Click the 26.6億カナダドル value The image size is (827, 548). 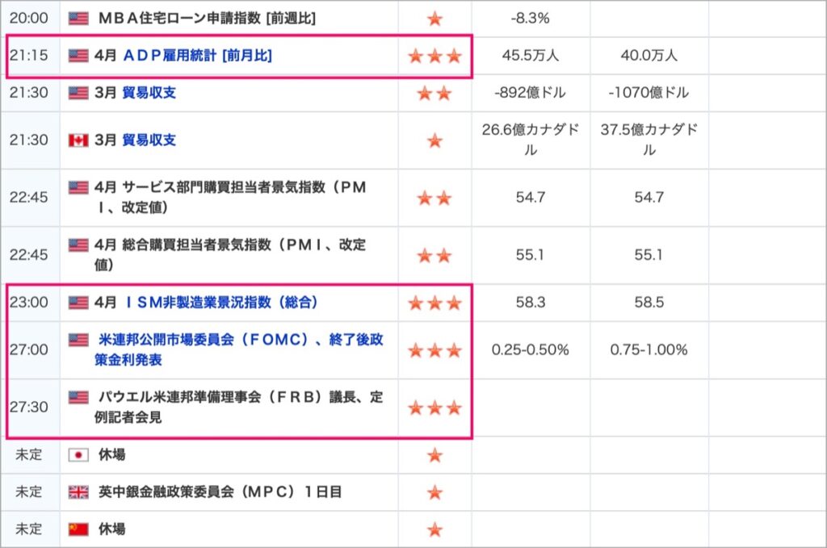pos(530,140)
